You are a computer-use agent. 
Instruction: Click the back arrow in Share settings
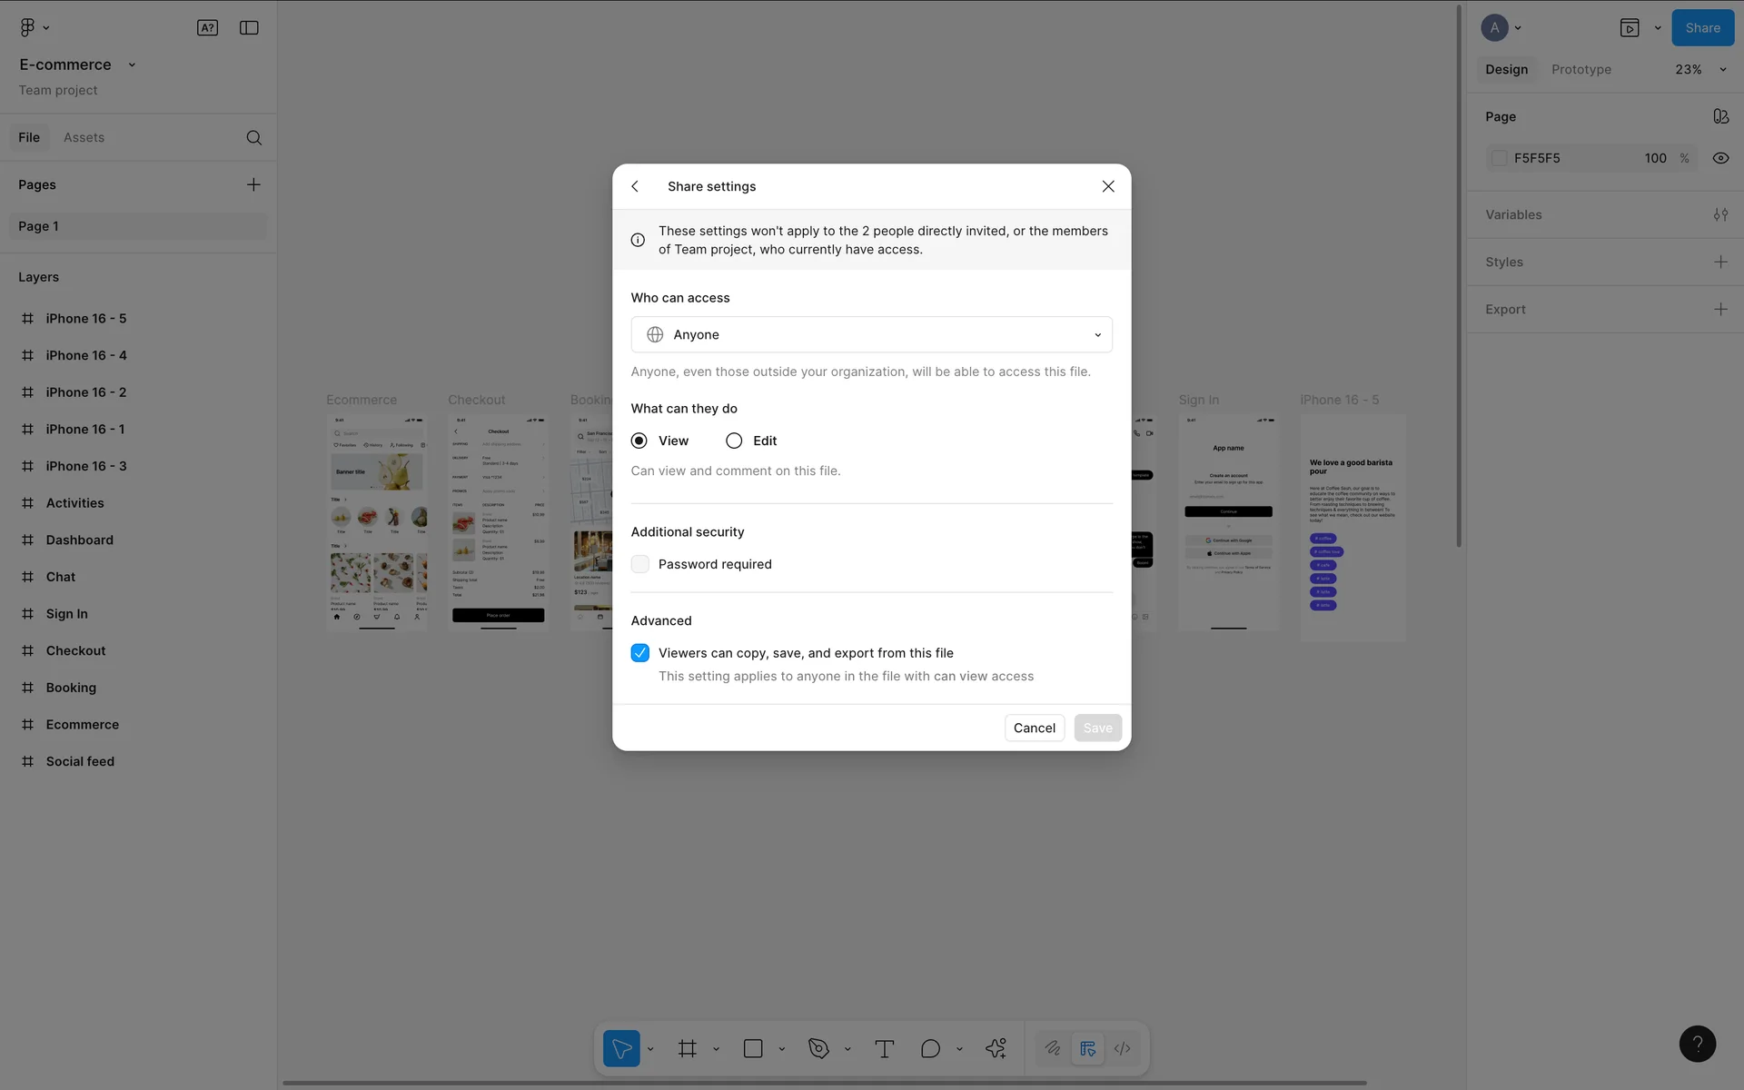(636, 186)
